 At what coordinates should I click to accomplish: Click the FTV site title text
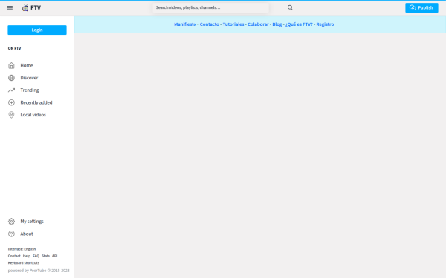[x=36, y=7]
